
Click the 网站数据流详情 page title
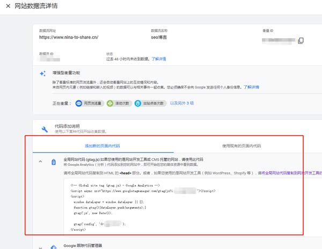36,6
